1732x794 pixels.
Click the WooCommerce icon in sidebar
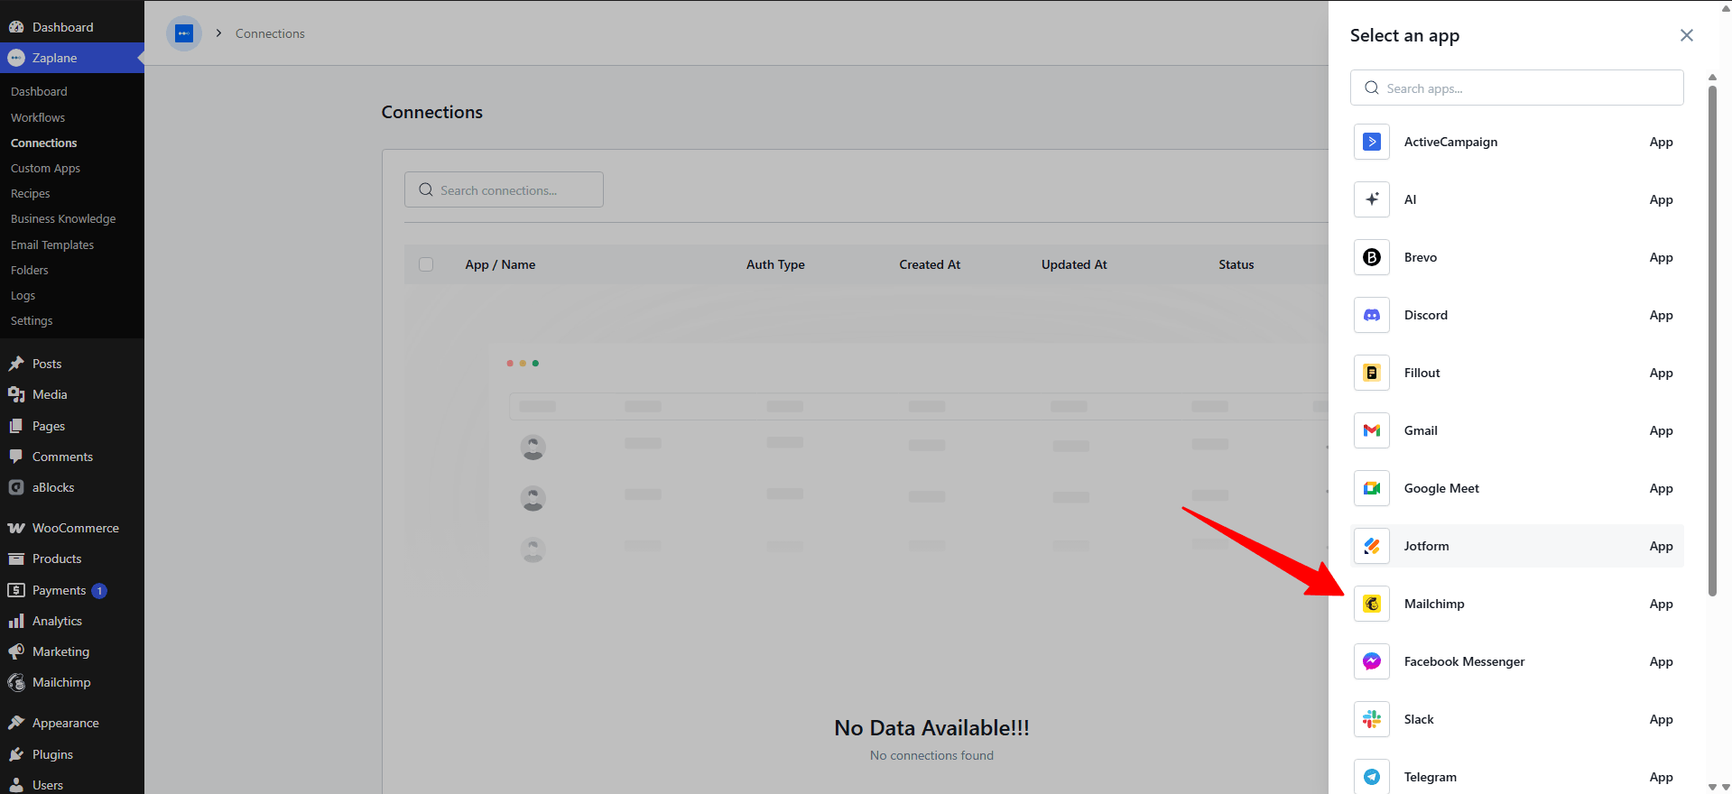[16, 528]
